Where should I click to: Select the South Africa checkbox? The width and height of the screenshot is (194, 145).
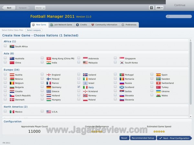5,46
